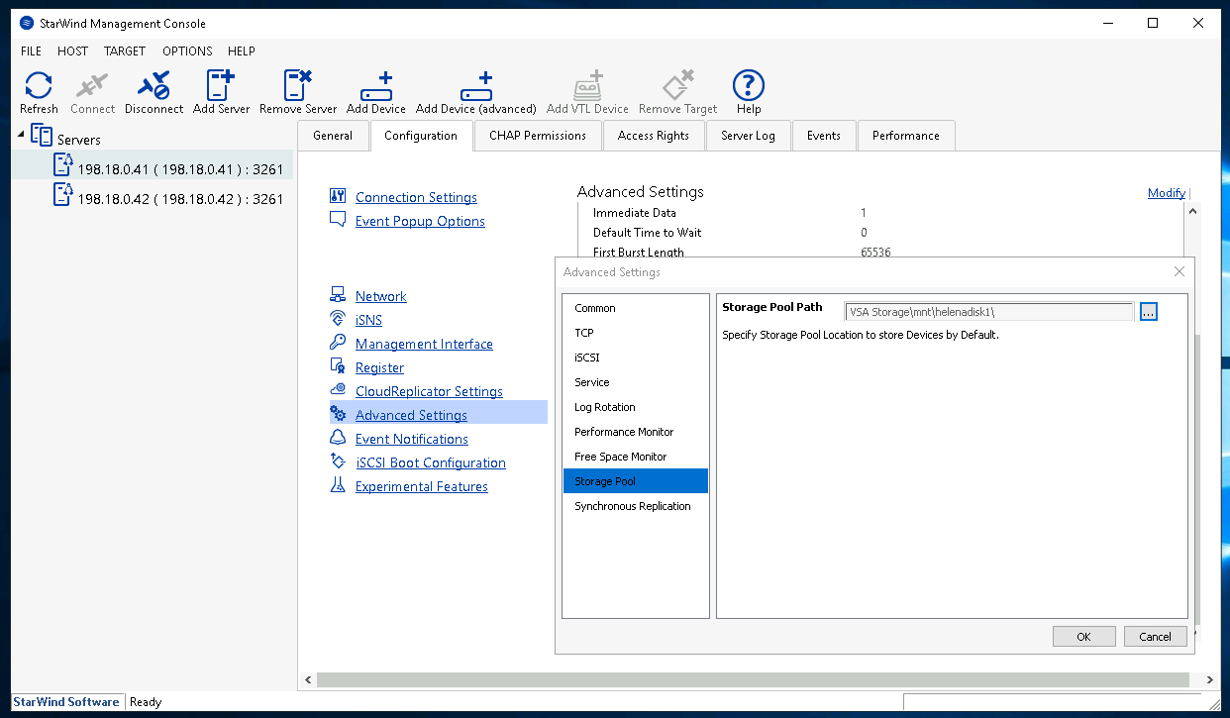This screenshot has height=718, width=1230.
Task: Click the horizontal scrollbar right arrow
Action: pyautogui.click(x=1209, y=680)
